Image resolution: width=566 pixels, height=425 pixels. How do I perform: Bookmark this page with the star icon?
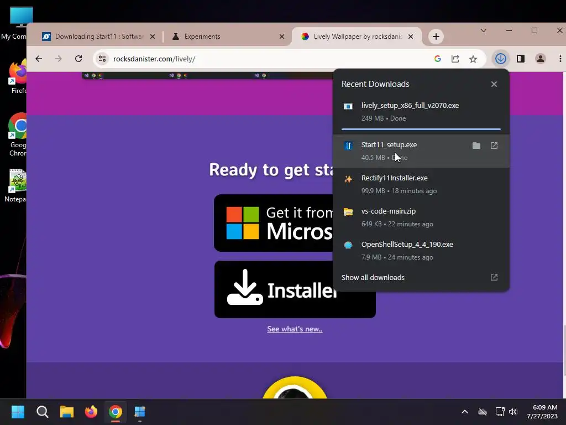[x=473, y=59]
